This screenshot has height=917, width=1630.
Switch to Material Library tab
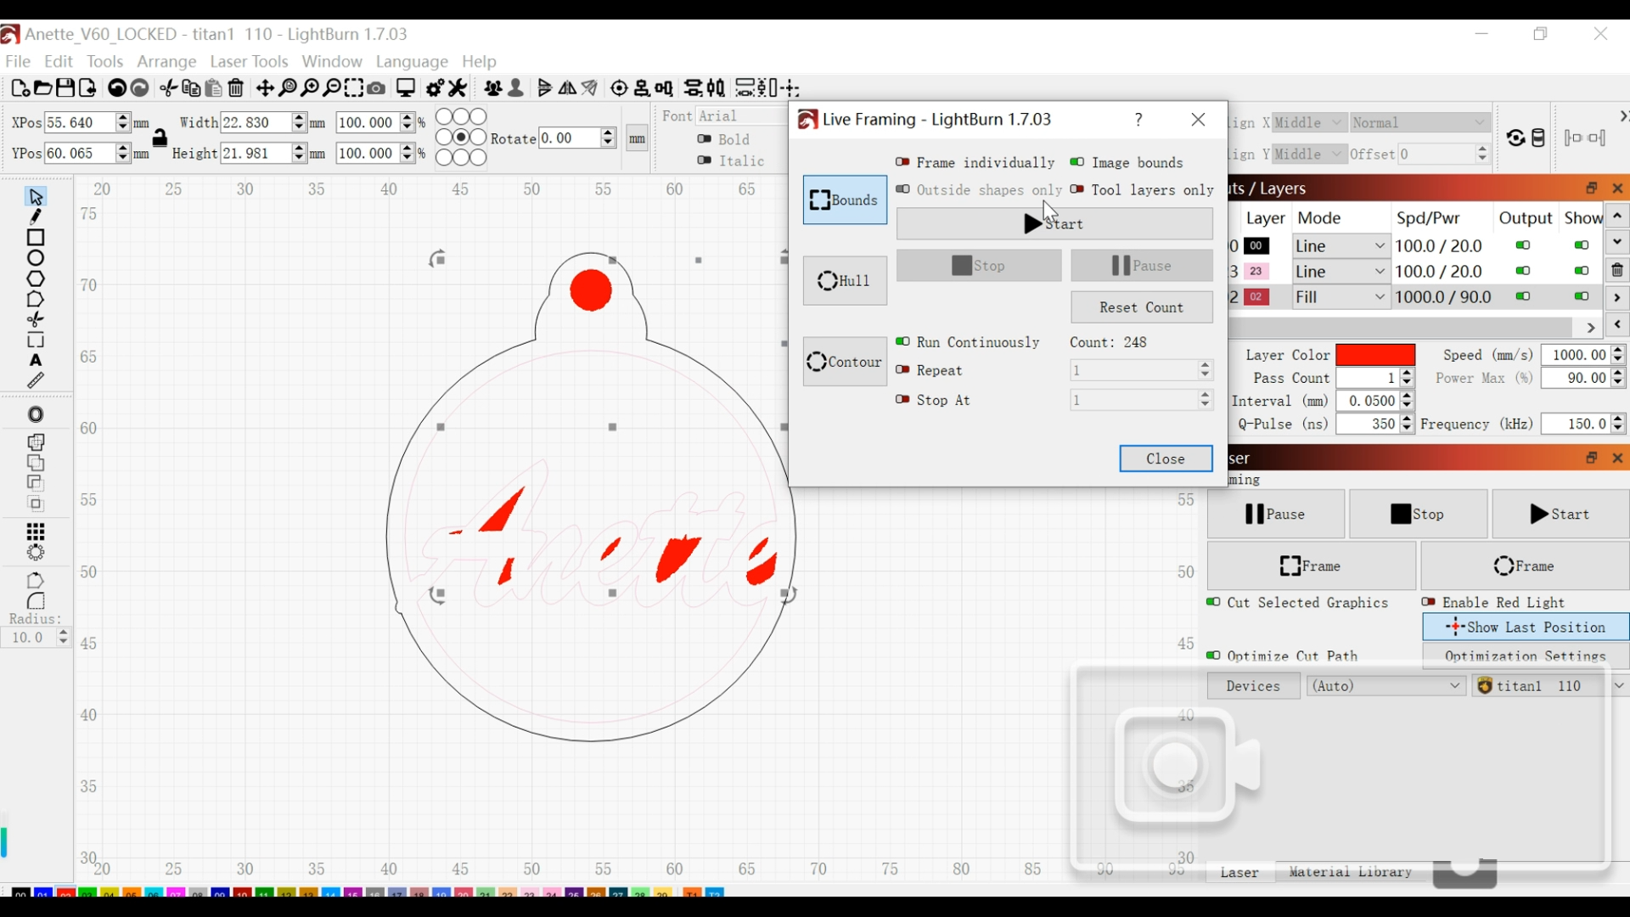(x=1350, y=872)
